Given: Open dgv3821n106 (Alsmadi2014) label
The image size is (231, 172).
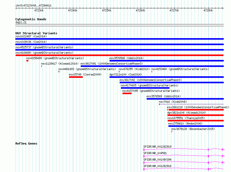Looking at the screenshot, I should [187, 113].
